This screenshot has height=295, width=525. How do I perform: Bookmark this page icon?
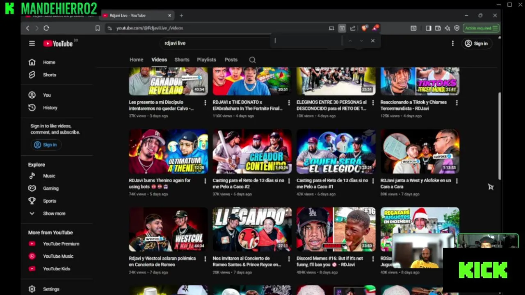[x=98, y=28]
